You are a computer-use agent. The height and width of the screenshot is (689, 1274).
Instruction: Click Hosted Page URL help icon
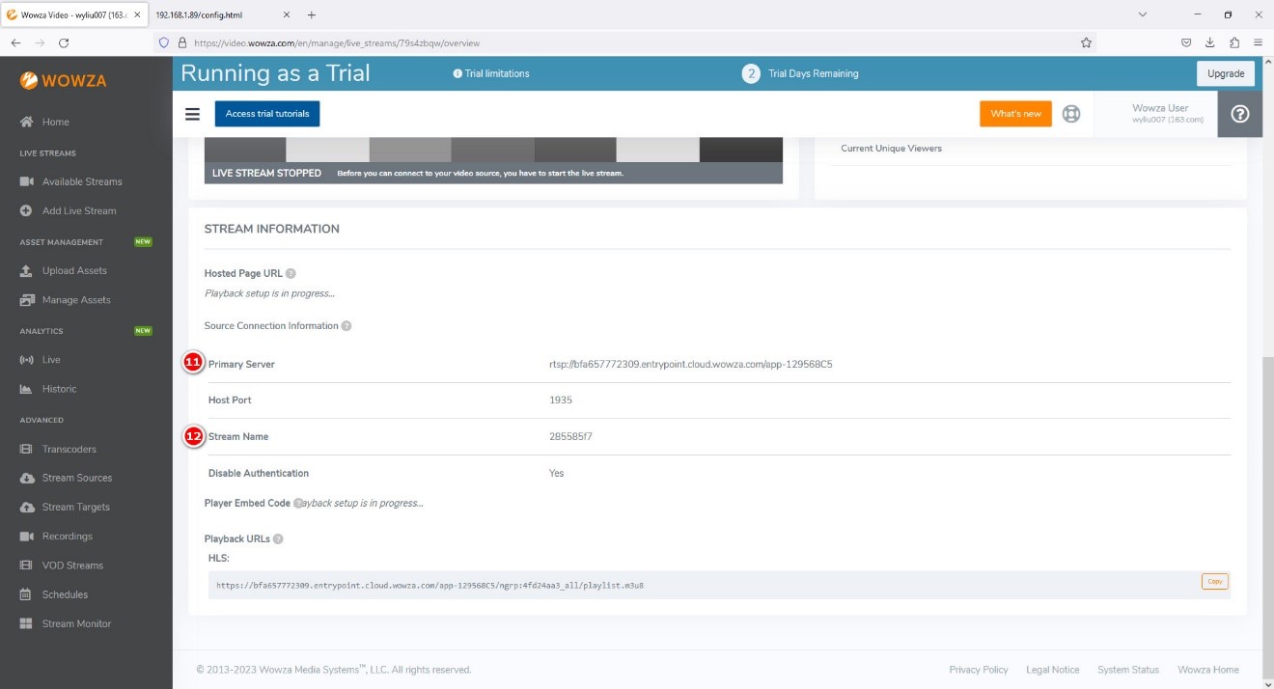(291, 274)
